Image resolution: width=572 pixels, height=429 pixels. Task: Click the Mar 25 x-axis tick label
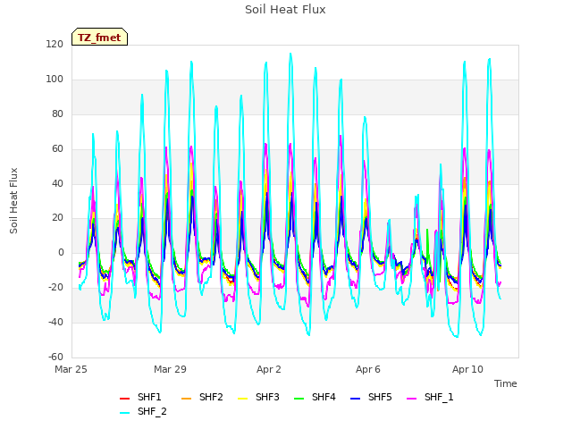point(71,369)
